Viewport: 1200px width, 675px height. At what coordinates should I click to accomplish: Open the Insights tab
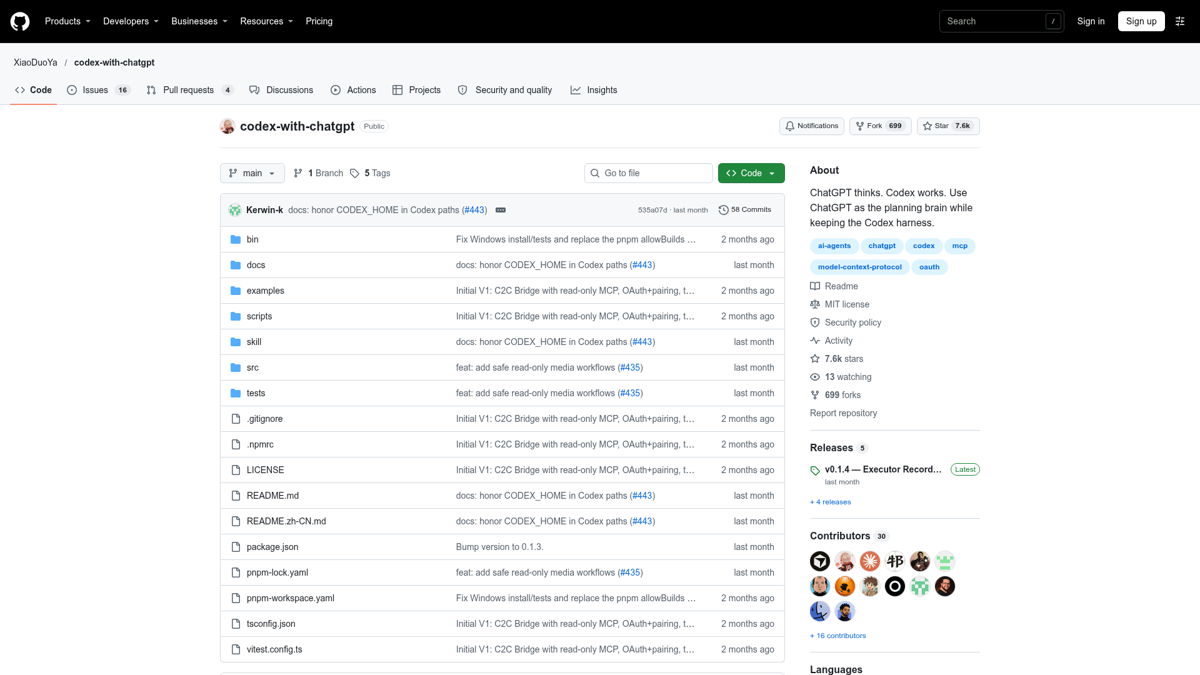[x=594, y=90]
